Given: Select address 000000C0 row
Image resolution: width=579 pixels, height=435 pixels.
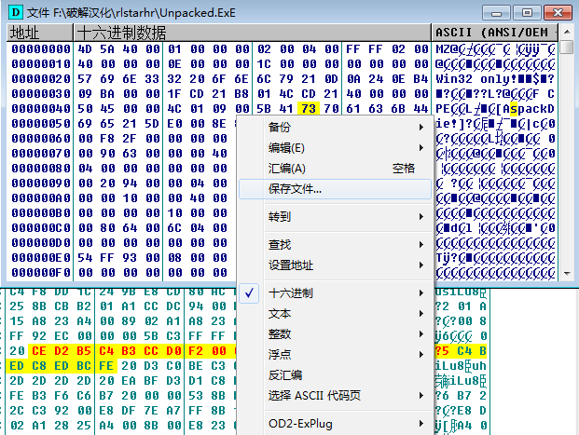Looking at the screenshot, I should [x=41, y=228].
